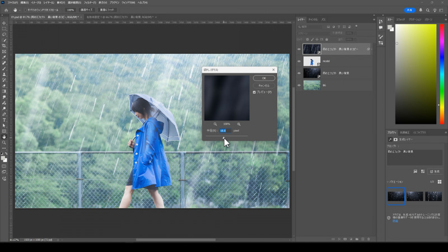Image resolution: width=448 pixels, height=252 pixels.
Task: Select the Lasso tool
Action: [x=4, y=34]
